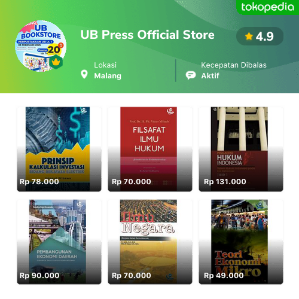Click the yellow star rating icon
The width and height of the screenshot is (299, 299).
click(249, 36)
